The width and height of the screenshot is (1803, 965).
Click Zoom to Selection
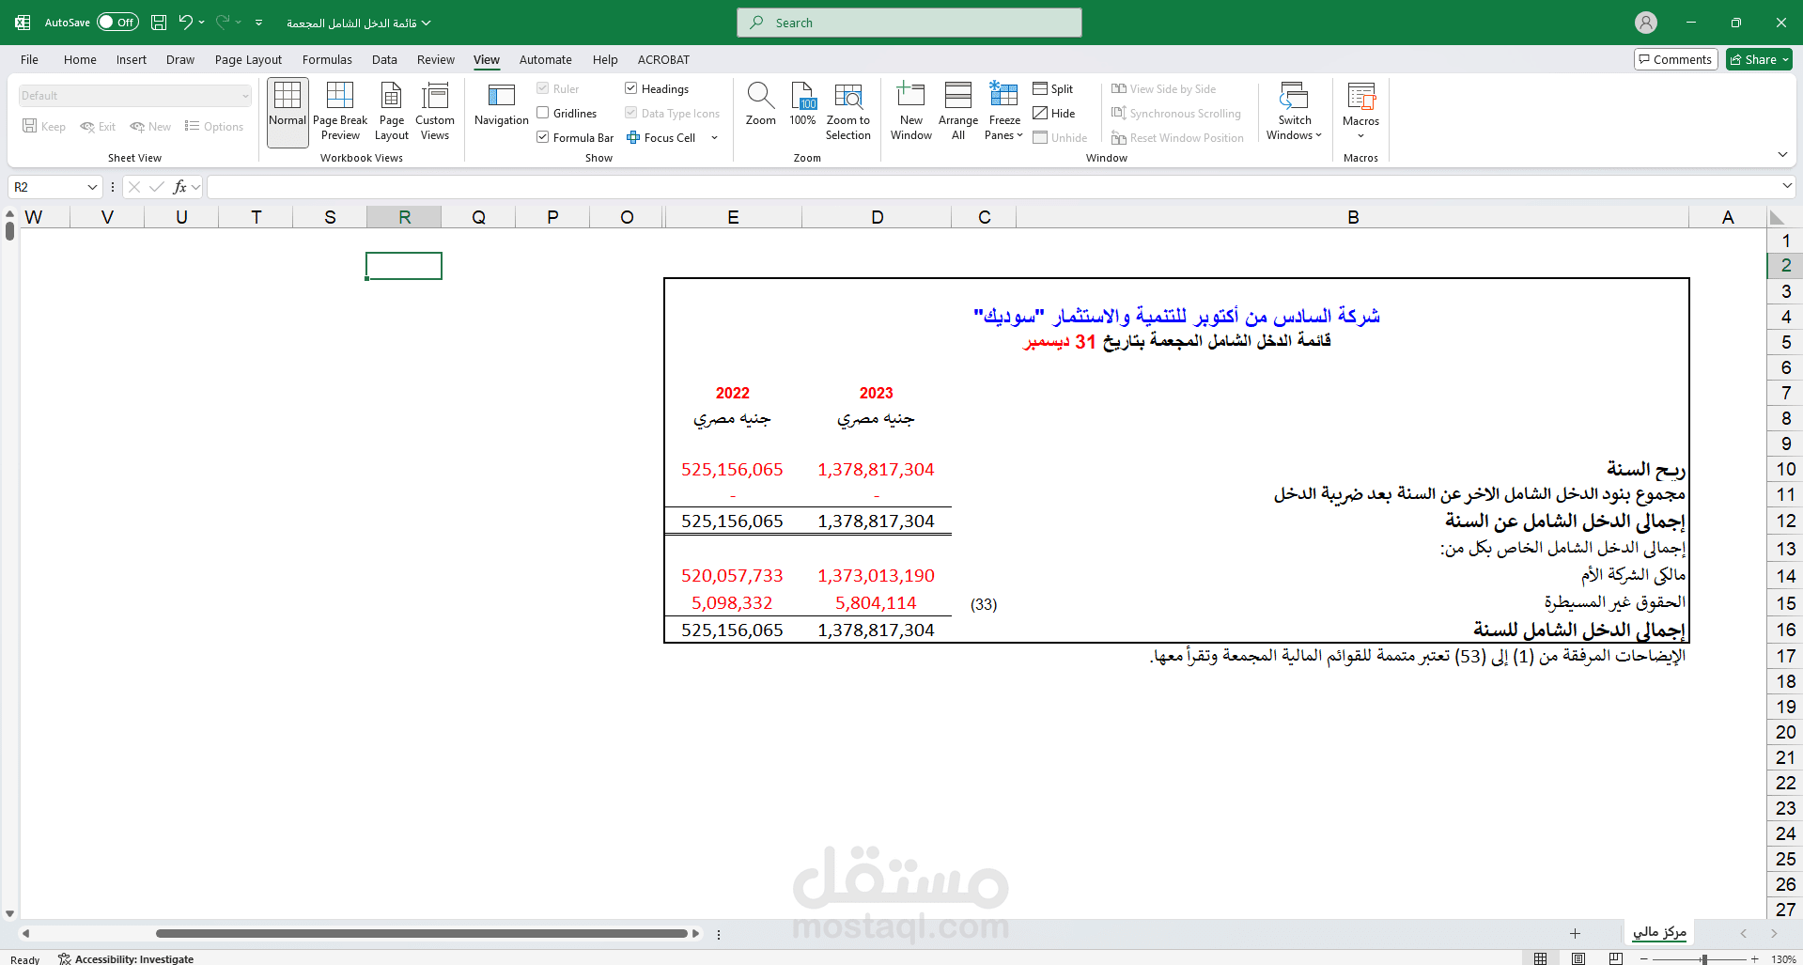848,113
